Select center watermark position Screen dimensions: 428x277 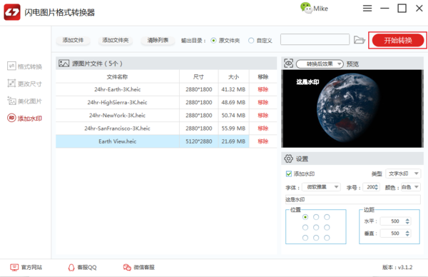point(316,227)
